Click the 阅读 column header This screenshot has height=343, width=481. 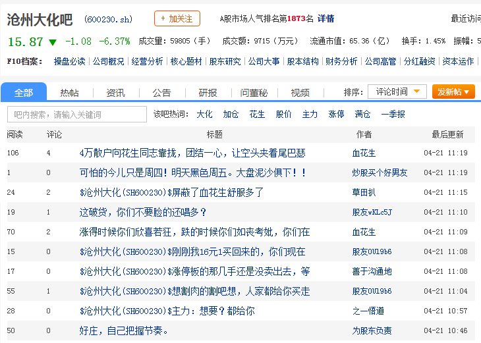15,134
